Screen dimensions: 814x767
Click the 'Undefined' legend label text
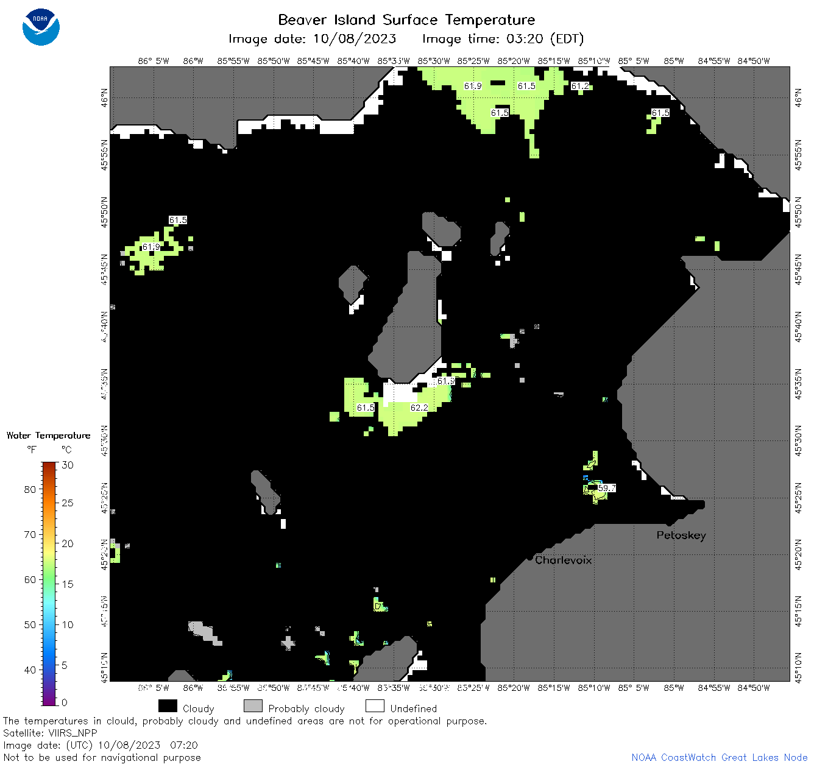tap(414, 709)
